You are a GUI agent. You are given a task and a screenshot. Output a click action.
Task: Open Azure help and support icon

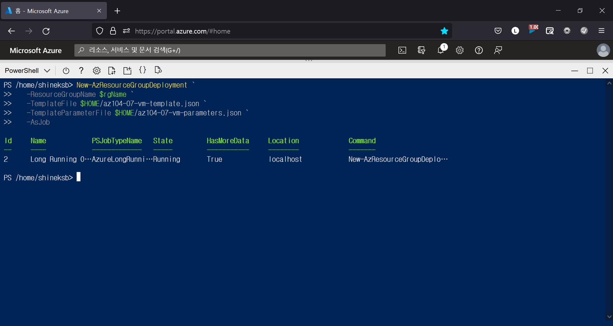[479, 50]
